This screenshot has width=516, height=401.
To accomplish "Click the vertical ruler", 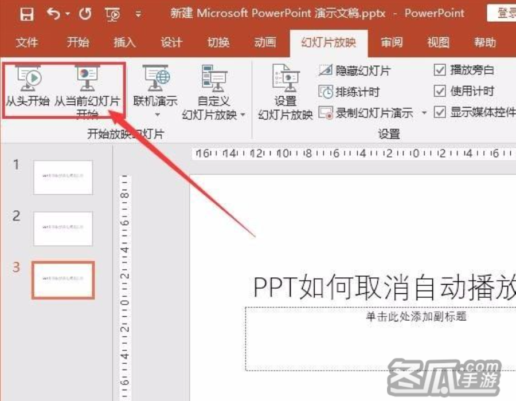I will (x=125, y=288).
